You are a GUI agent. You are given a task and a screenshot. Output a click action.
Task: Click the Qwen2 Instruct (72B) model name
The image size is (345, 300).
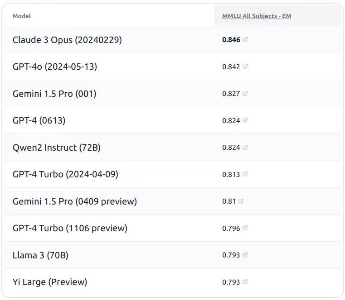pos(57,148)
